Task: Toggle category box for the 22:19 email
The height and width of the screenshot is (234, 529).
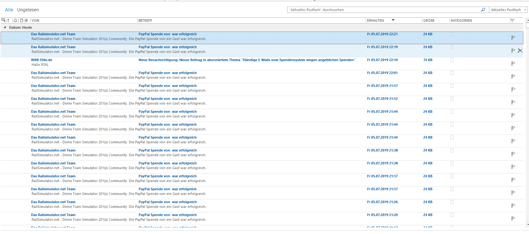Action: (452, 47)
